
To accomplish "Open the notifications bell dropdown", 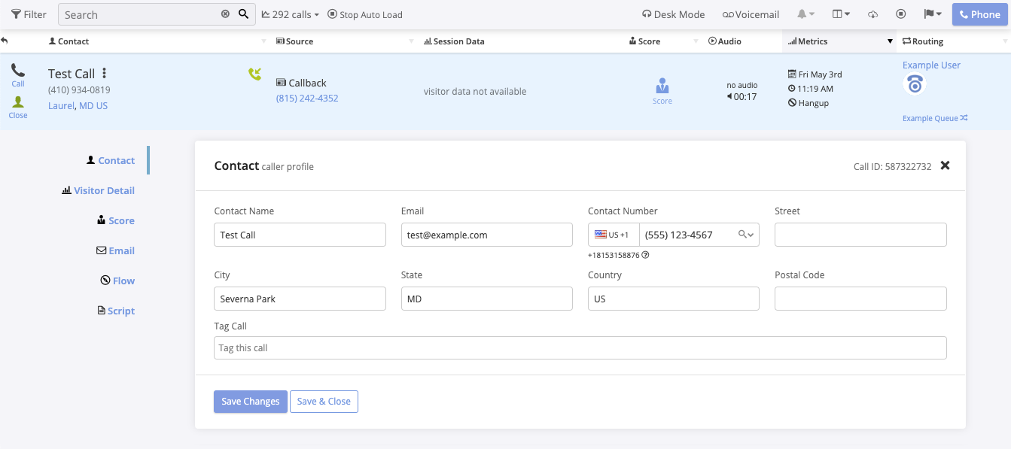I will 806,14.
